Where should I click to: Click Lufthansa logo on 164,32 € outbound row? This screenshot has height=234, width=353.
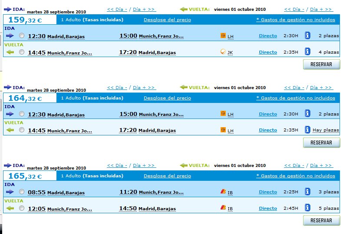[x=223, y=113]
